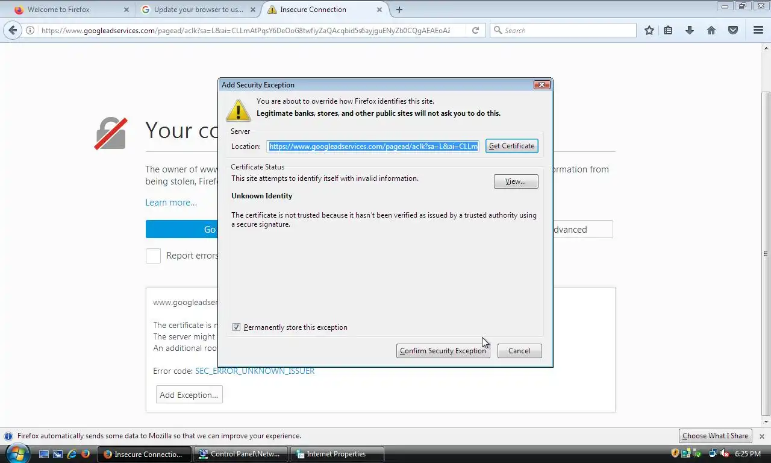Cancel the security exception dialog

click(x=519, y=351)
